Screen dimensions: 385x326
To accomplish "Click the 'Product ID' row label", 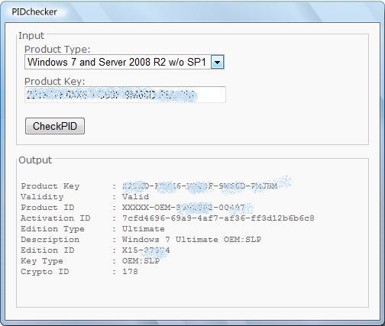I will tap(47, 208).
